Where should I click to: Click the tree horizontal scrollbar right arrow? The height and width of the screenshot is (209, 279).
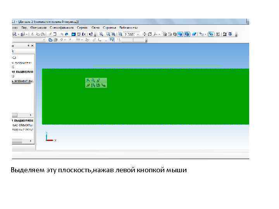click(31, 115)
